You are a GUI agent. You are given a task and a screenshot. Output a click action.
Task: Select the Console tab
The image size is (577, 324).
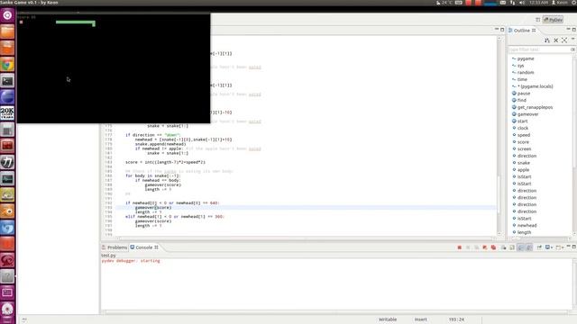[144, 247]
